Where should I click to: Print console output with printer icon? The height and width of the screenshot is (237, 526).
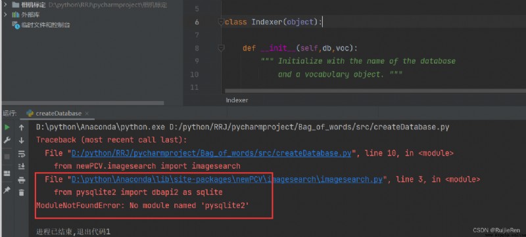(x=22, y=180)
